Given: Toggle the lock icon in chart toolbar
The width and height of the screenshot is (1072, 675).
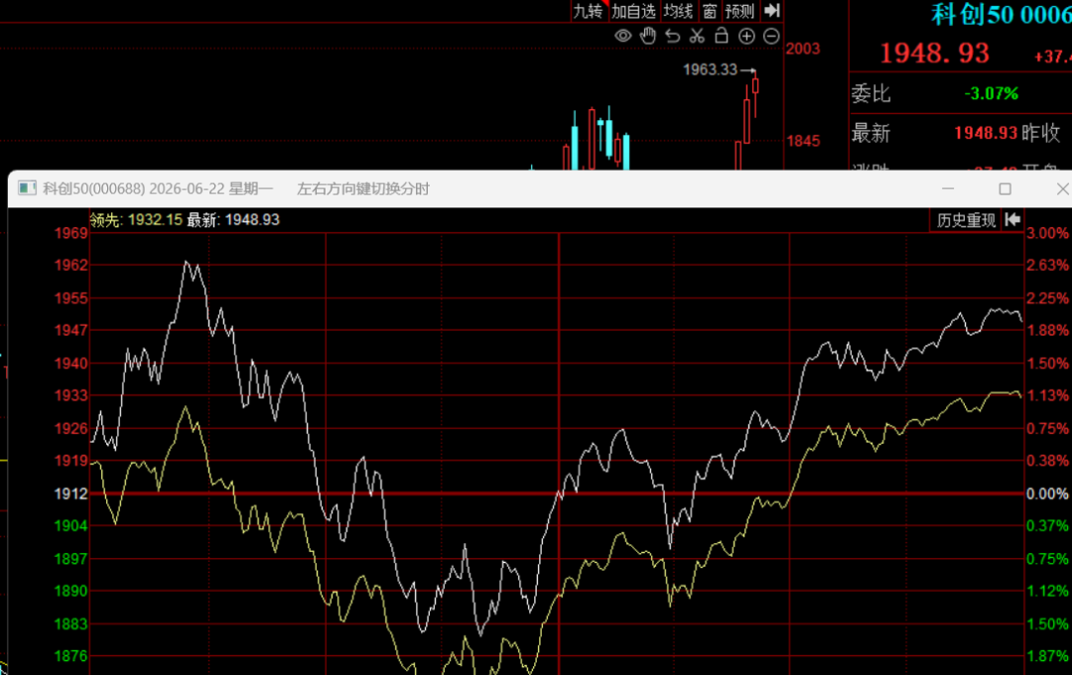Looking at the screenshot, I should point(722,36).
